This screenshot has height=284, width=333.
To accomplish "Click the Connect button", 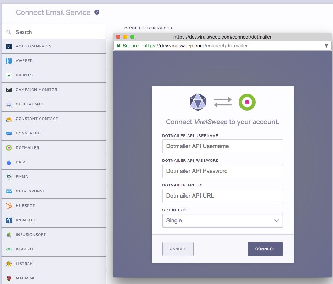I will tap(265, 249).
